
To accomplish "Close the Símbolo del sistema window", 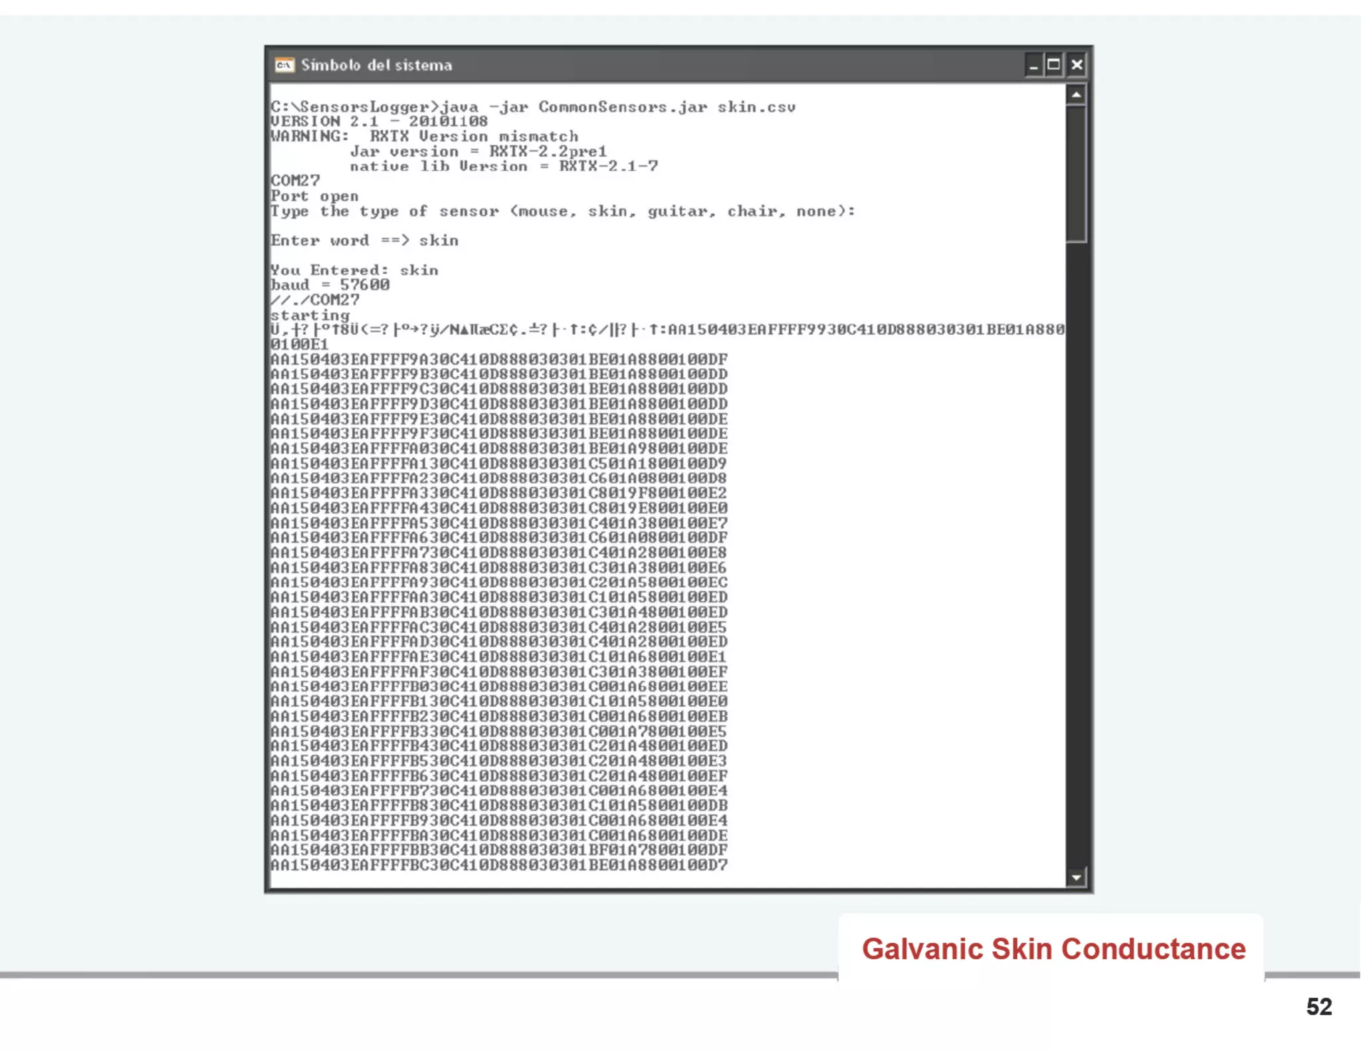I will pyautogui.click(x=1077, y=65).
